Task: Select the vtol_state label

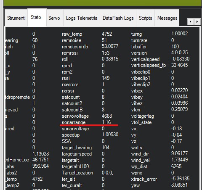Action: [141, 122]
